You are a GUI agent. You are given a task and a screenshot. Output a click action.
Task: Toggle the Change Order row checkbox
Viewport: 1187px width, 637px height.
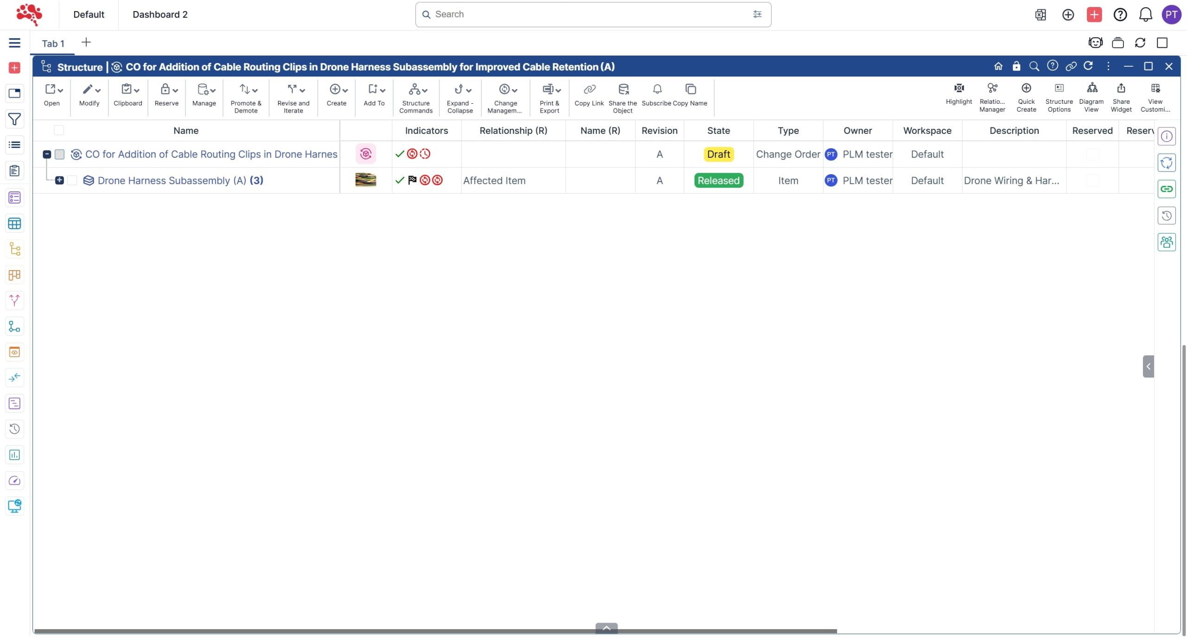coord(59,154)
